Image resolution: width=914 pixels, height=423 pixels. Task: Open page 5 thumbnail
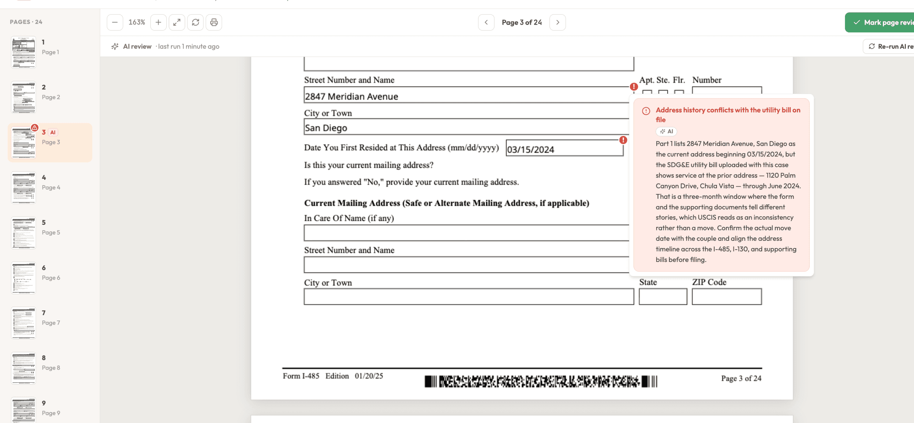pyautogui.click(x=23, y=233)
